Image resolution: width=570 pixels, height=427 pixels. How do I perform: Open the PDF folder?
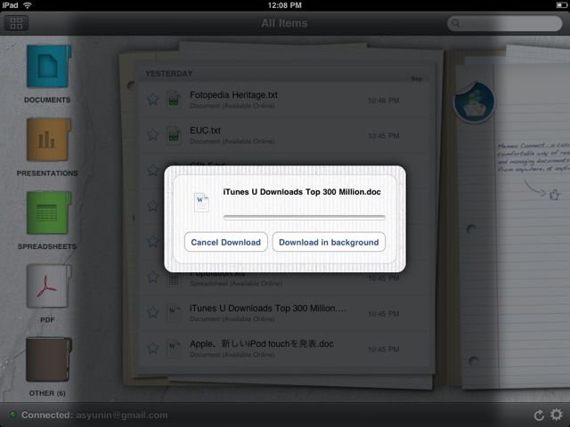click(x=48, y=286)
